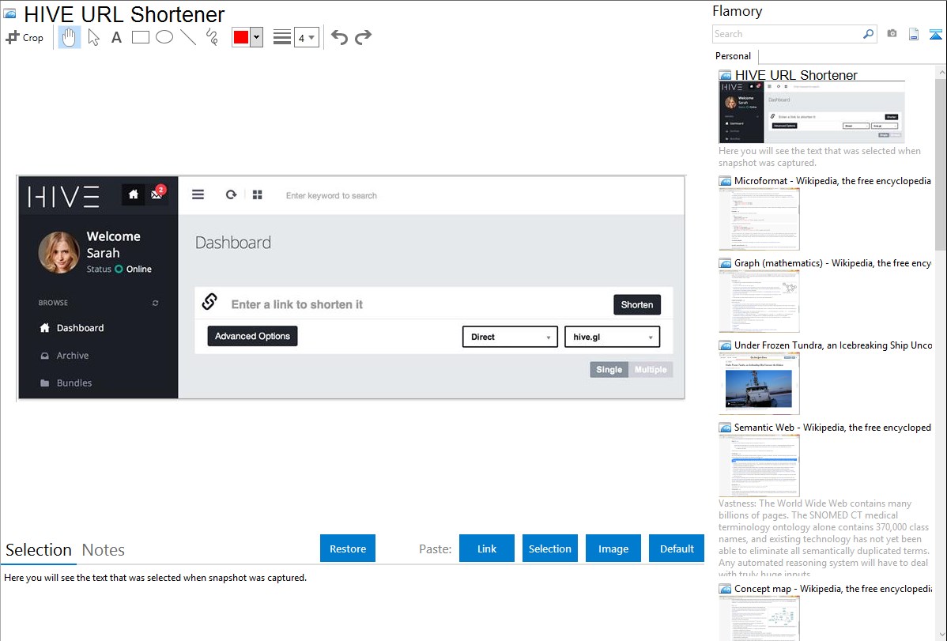Click the document page icon in Flamory
Screen dimensions: 947x641
(x=914, y=34)
